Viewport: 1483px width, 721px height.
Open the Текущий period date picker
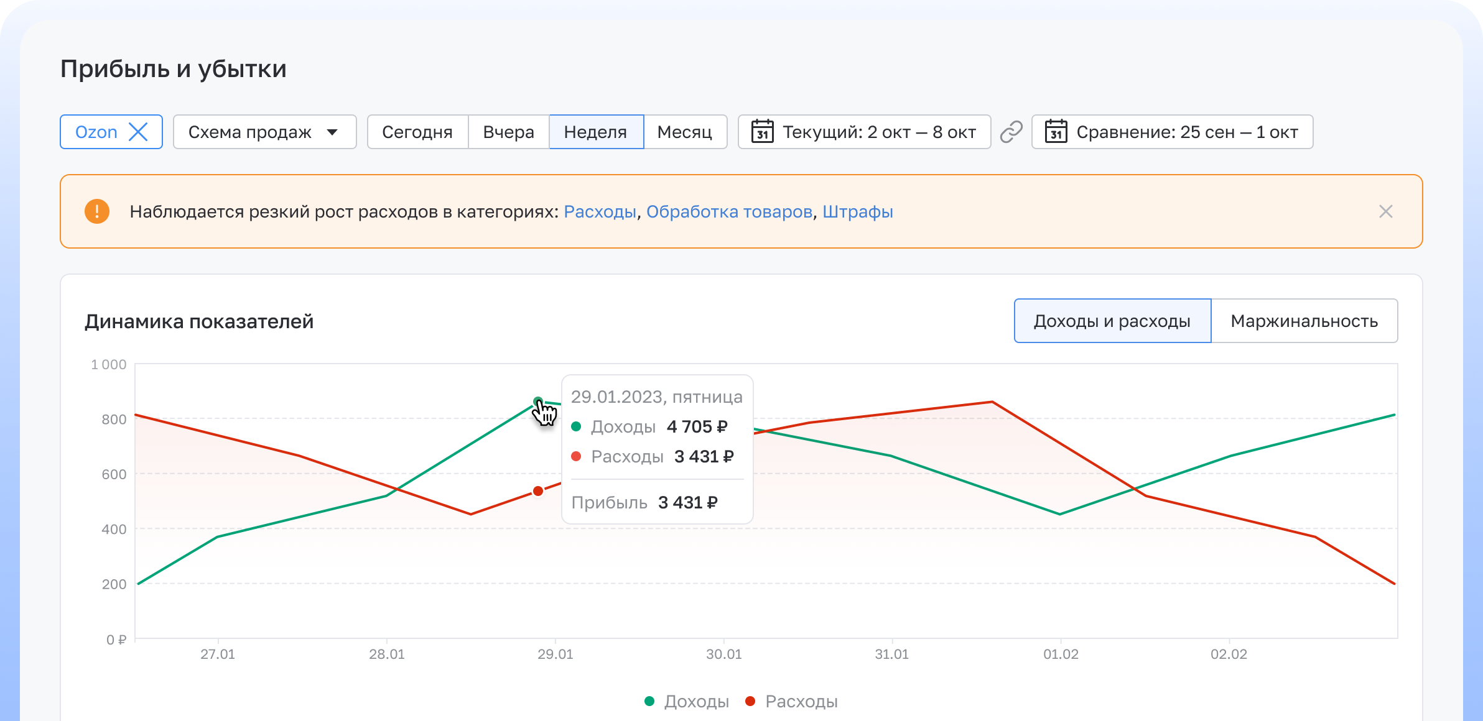tap(878, 132)
